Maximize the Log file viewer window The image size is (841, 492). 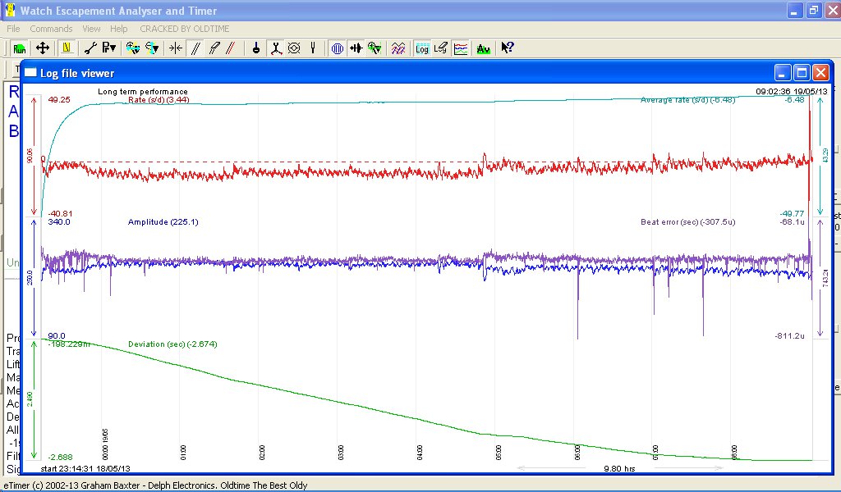click(x=802, y=72)
